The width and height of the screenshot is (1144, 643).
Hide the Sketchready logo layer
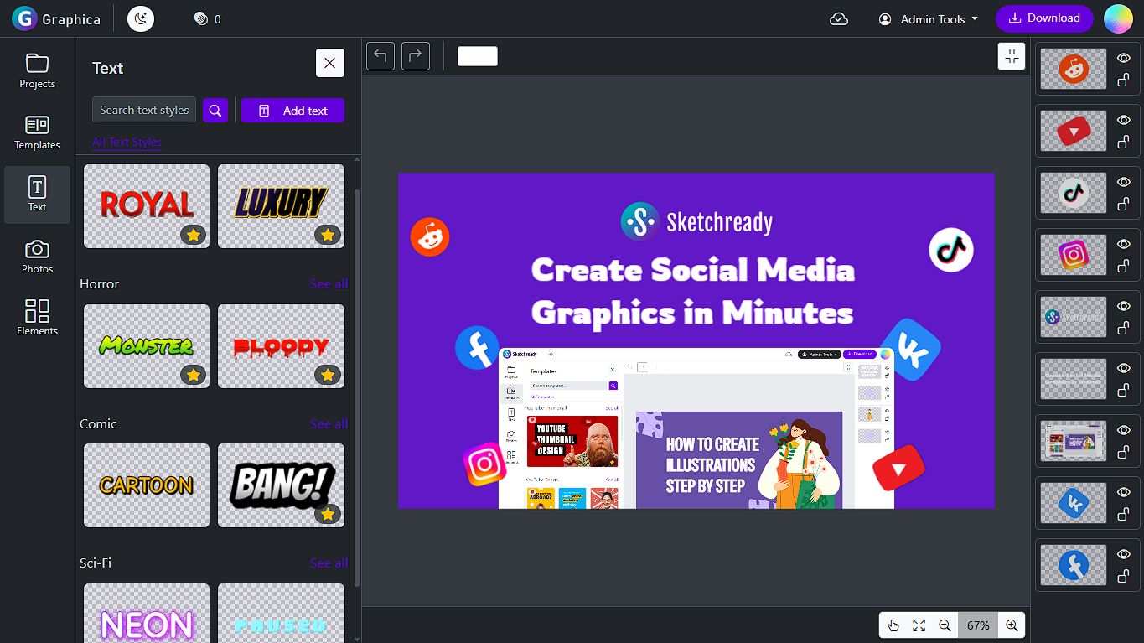click(x=1124, y=307)
